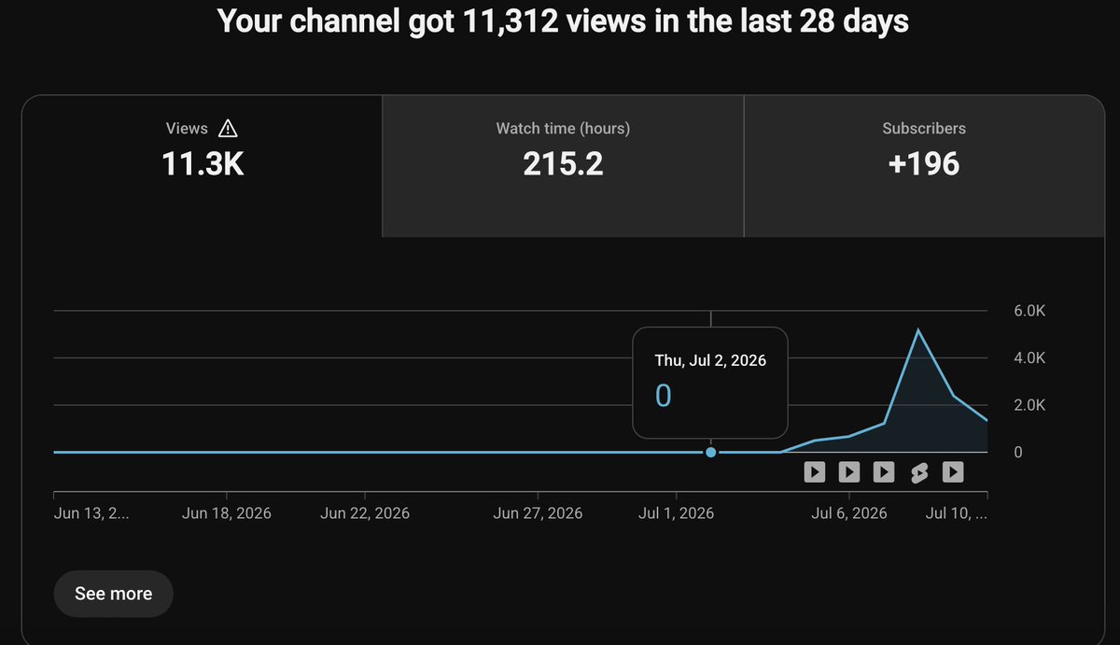Click the Jul 1, 2026 axis label

point(676,513)
